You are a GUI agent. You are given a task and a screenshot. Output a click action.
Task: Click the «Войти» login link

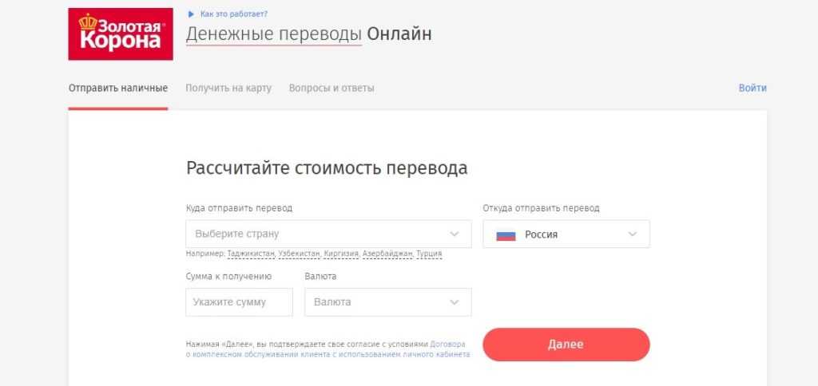(x=752, y=88)
